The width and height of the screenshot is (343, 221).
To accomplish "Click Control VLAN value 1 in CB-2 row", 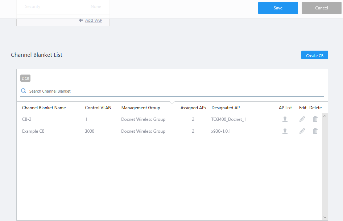I will click(x=86, y=119).
